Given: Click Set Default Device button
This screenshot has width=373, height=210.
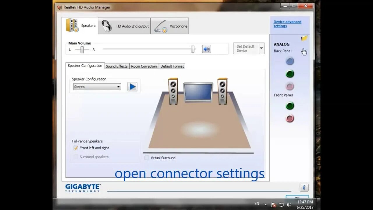Looking at the screenshot, I should point(246,48).
